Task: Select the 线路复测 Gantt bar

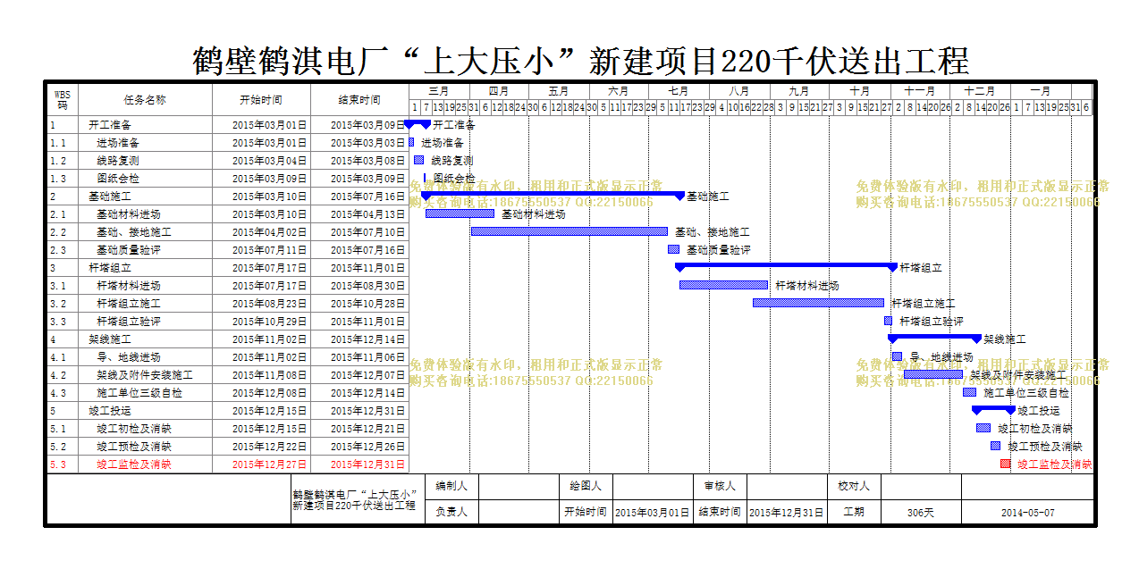Action: [418, 160]
